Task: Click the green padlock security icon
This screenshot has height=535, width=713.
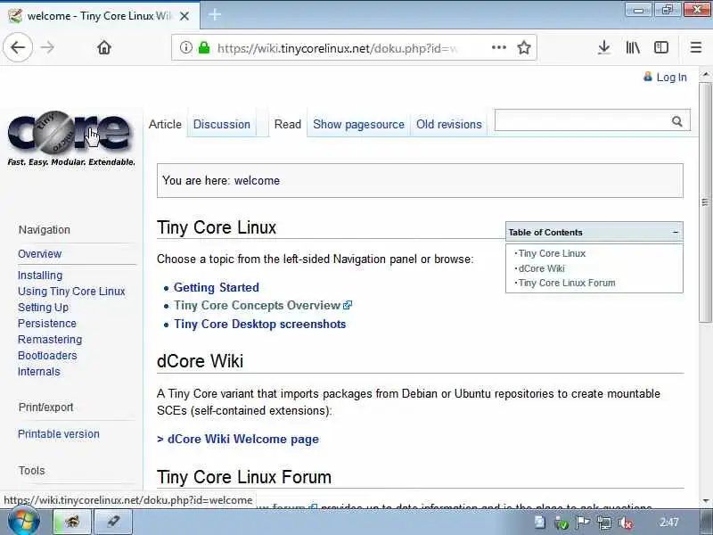Action: [204, 47]
